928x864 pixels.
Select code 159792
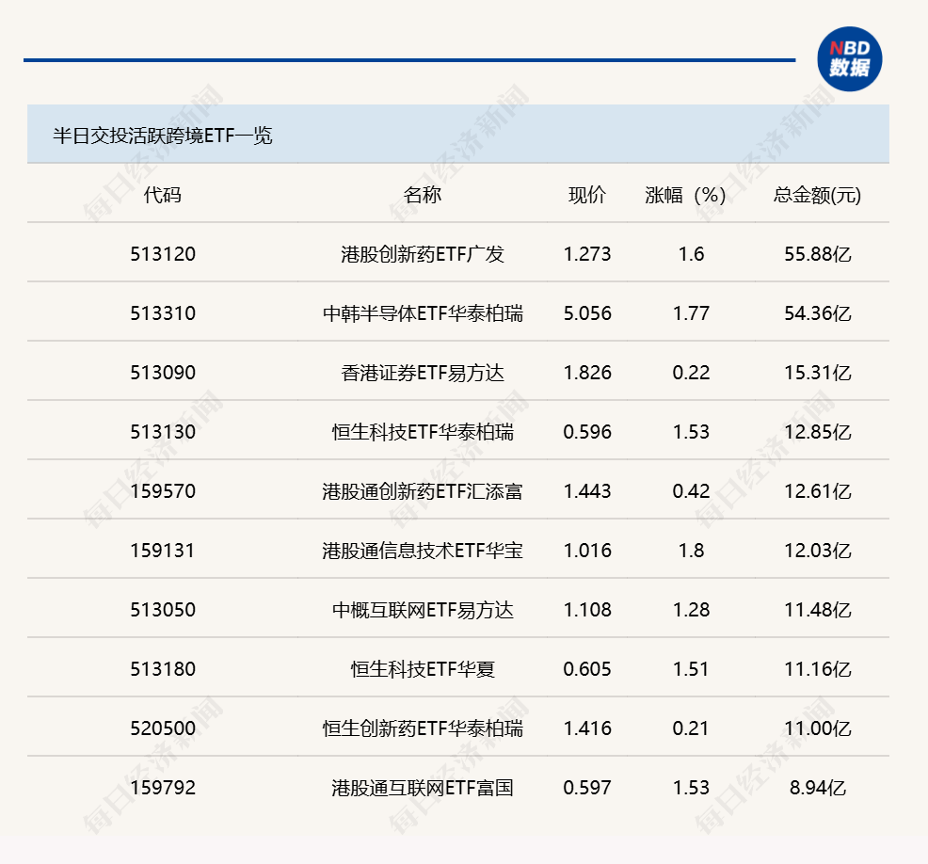(x=163, y=787)
